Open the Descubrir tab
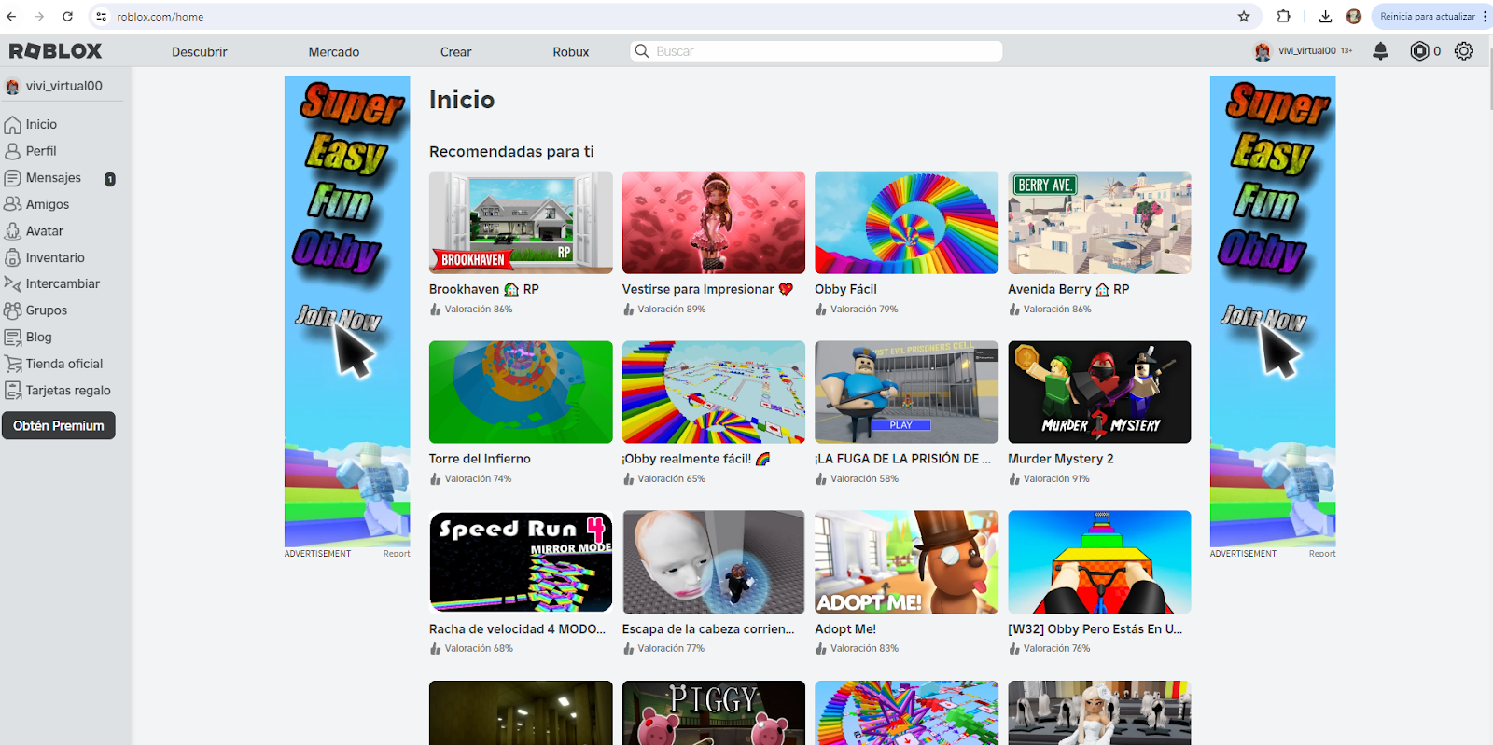This screenshot has width=1493, height=745. tap(200, 52)
